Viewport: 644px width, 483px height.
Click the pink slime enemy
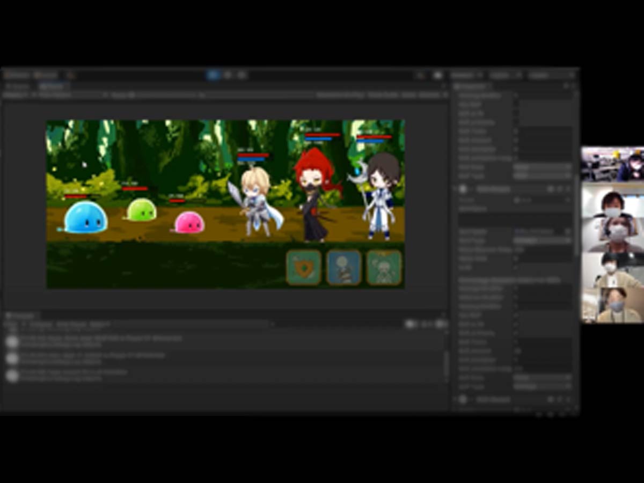[x=189, y=222]
